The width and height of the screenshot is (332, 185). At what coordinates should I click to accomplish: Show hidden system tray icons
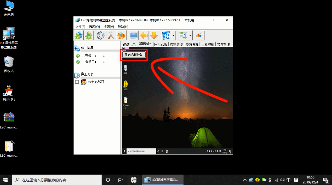tap(245, 180)
